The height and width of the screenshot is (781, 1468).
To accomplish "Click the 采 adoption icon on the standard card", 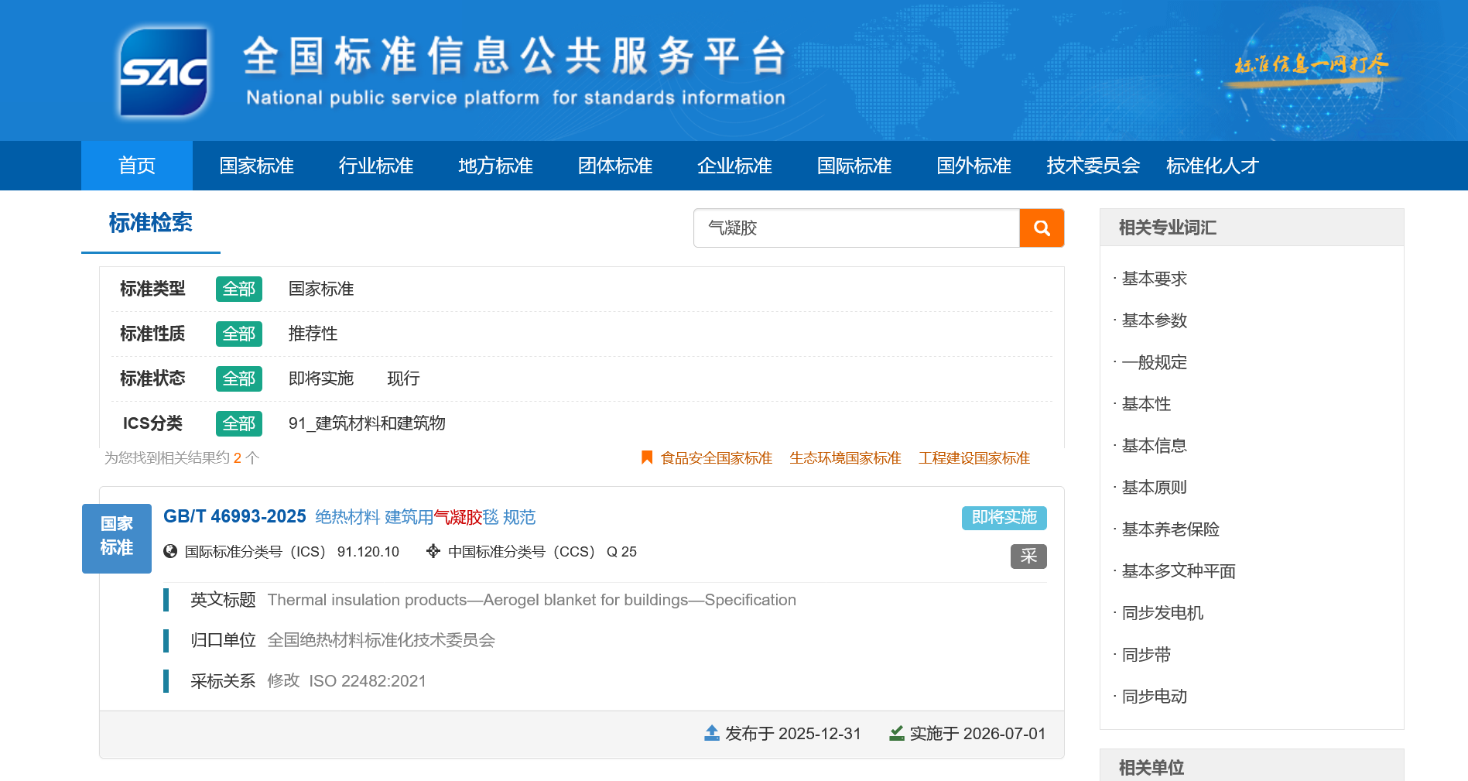I will click(x=1028, y=557).
